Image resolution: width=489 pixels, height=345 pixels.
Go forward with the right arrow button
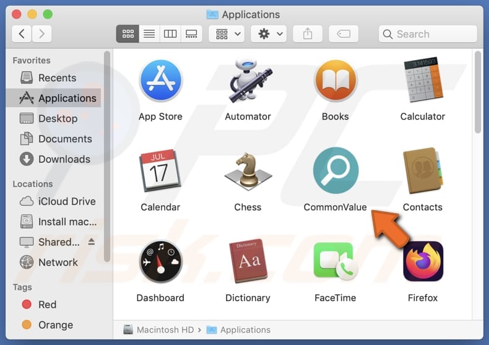41,33
